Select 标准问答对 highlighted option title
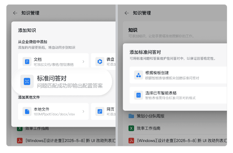Viewport: 233px width, 153px height. point(52,78)
